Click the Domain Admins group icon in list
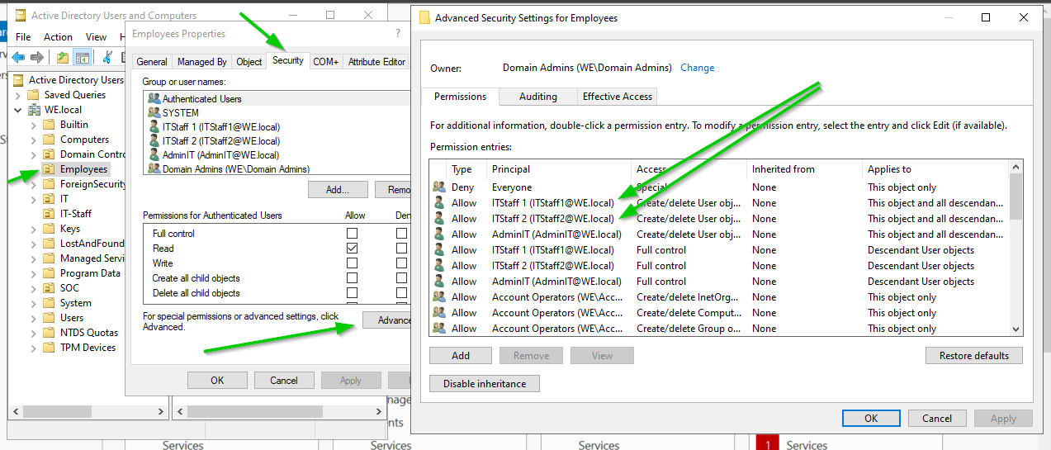The width and height of the screenshot is (1051, 450). coord(154,168)
